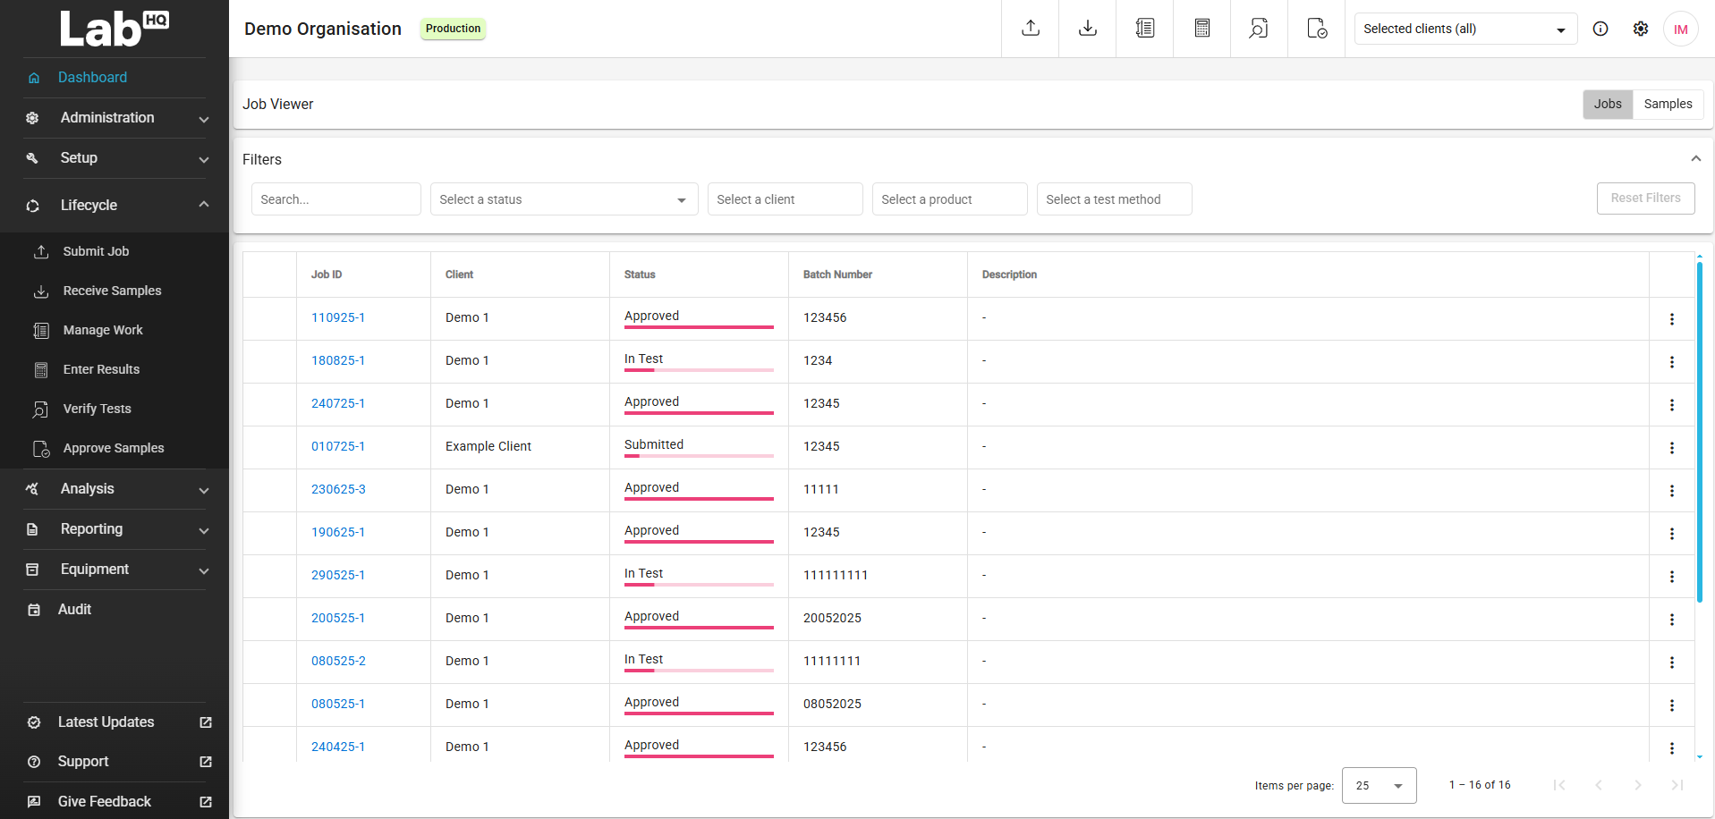Click the Audit icon in the sidebar
The width and height of the screenshot is (1715, 819).
[33, 609]
